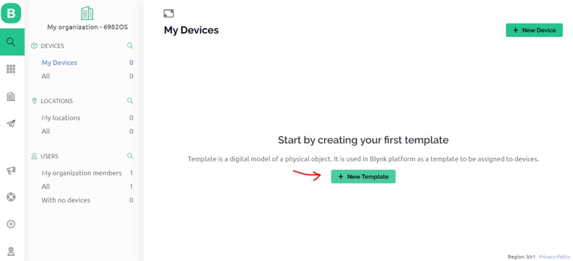Open the user profile icon
This screenshot has height=261, width=573.
[x=11, y=251]
